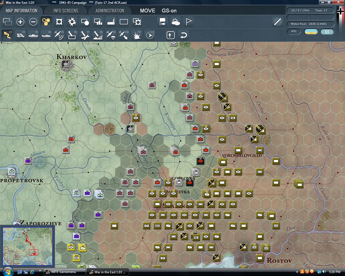The width and height of the screenshot is (345, 276).
Task: Open Internet Explorer from quick launch
Action: (32, 272)
